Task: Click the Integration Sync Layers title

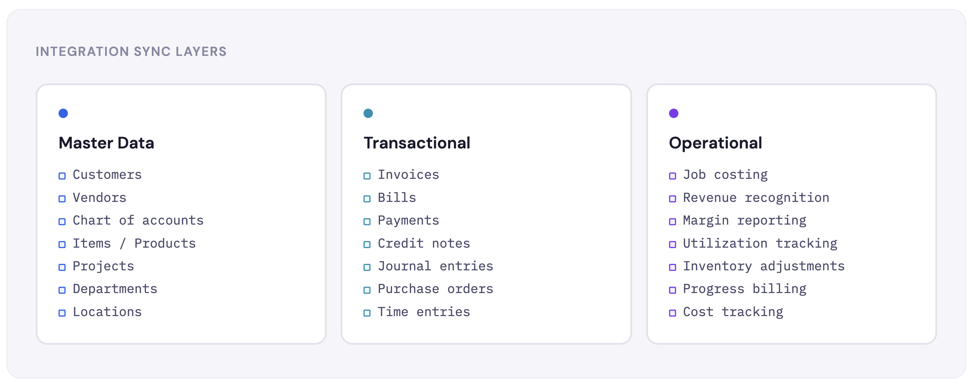Action: 131,51
